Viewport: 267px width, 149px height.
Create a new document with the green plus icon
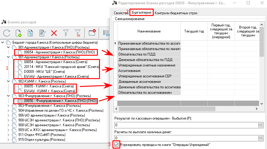[19, 33]
